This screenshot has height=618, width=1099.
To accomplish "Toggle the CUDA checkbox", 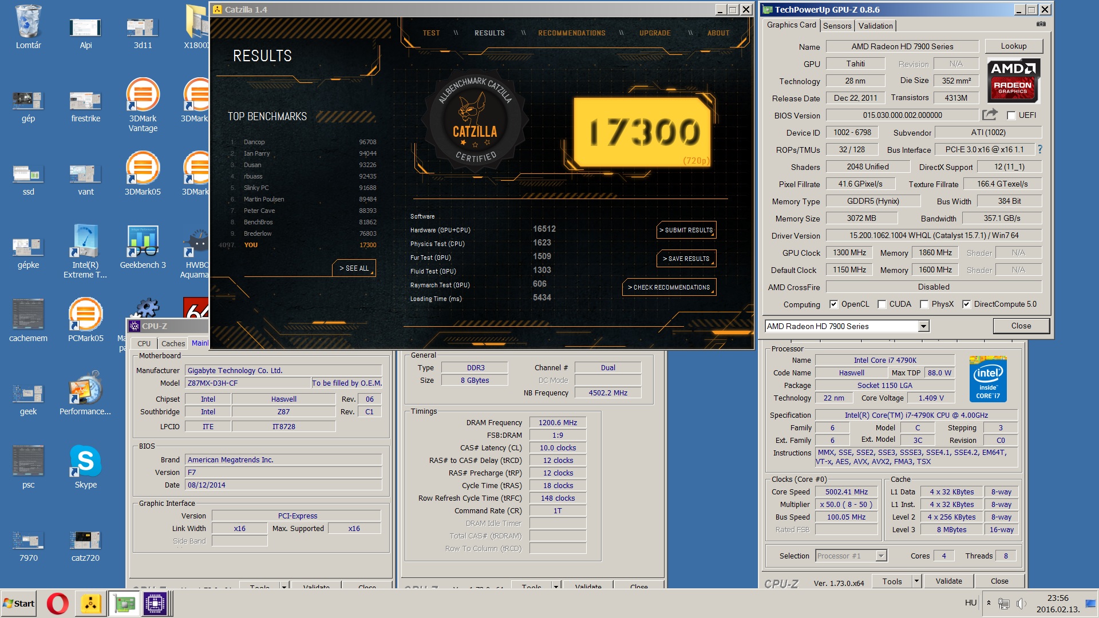I will click(882, 304).
